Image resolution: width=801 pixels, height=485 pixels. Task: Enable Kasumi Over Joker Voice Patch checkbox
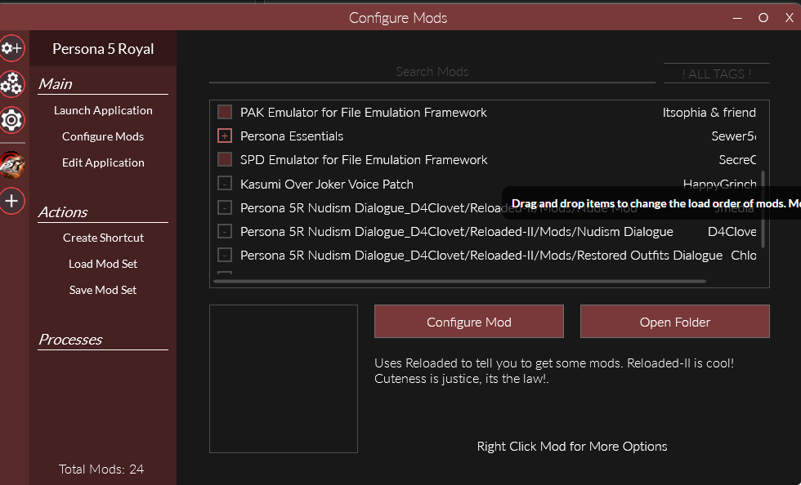pyautogui.click(x=225, y=183)
